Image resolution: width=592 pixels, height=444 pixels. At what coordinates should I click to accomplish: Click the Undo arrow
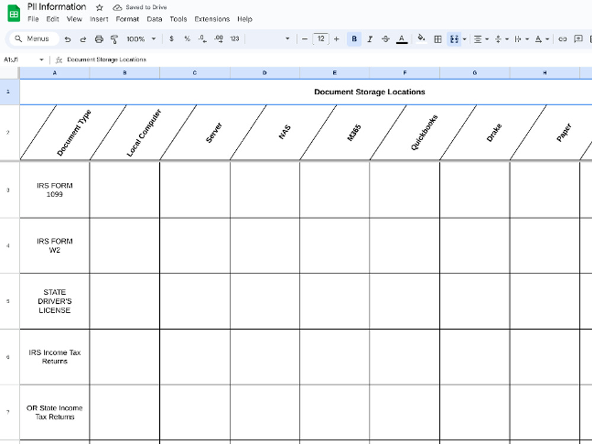[x=67, y=39]
